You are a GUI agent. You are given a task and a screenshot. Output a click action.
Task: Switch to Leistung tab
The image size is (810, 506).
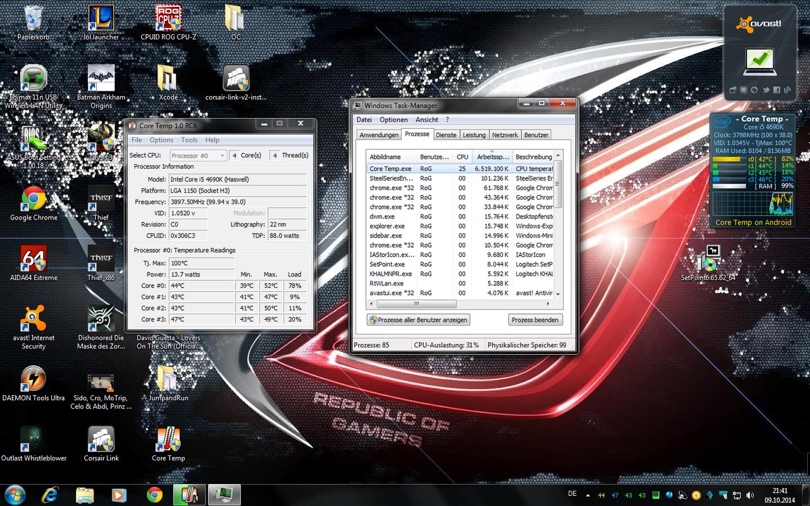[474, 135]
